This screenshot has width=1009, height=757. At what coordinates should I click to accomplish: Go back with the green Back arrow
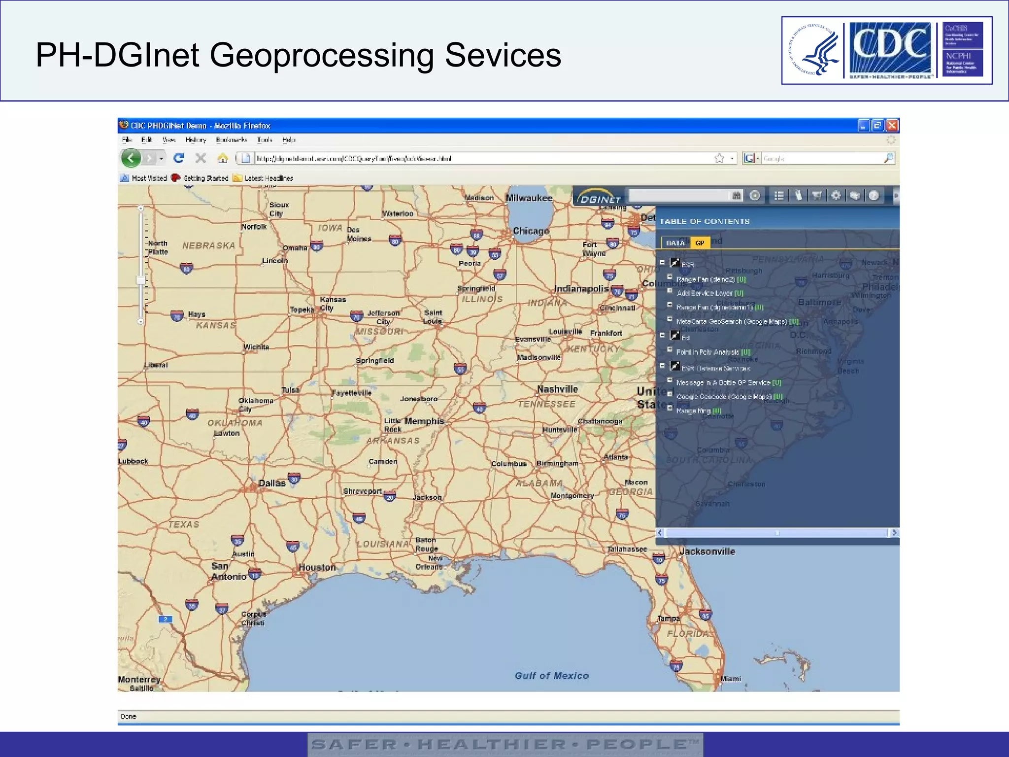click(x=131, y=158)
